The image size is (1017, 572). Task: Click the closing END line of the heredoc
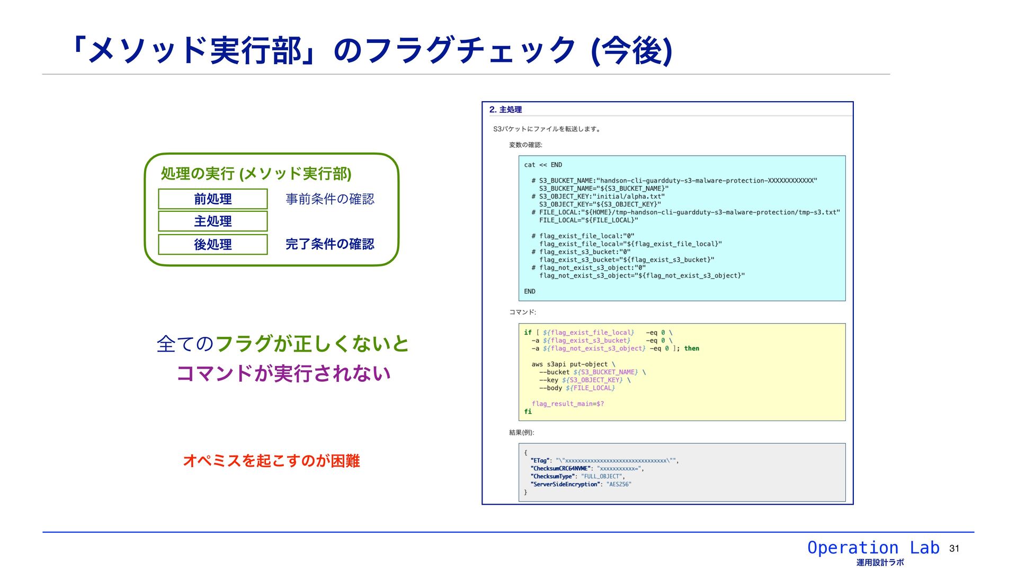pyautogui.click(x=530, y=292)
